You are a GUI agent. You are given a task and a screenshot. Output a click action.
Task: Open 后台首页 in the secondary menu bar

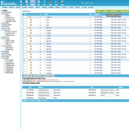(x=71, y=7)
